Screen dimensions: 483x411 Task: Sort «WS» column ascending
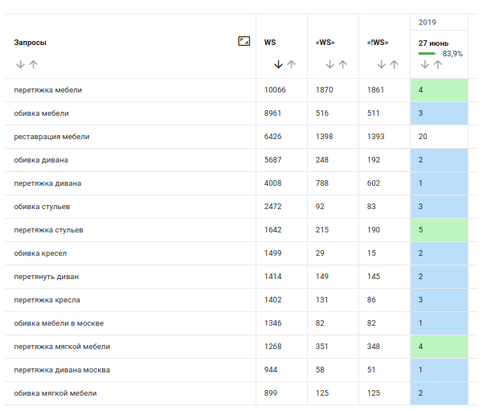click(x=342, y=64)
